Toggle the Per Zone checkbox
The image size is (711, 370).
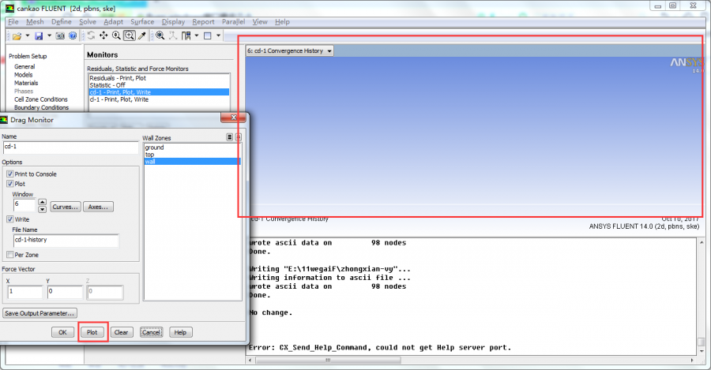pos(10,255)
